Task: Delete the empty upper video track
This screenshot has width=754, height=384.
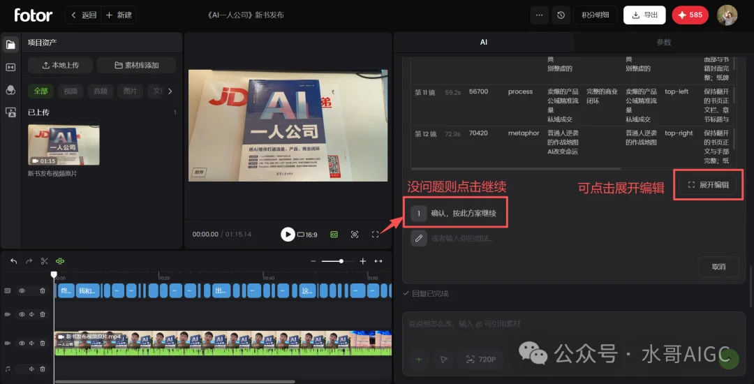Action: pyautogui.click(x=43, y=314)
